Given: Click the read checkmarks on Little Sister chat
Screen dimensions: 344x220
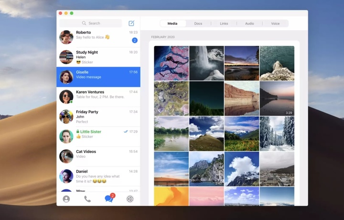Looking at the screenshot, I should click(x=126, y=132).
